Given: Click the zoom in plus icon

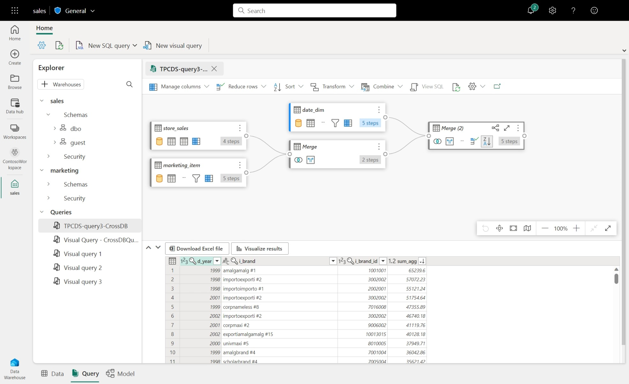Looking at the screenshot, I should 576,228.
